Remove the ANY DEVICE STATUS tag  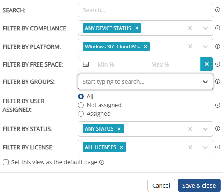click(x=137, y=28)
